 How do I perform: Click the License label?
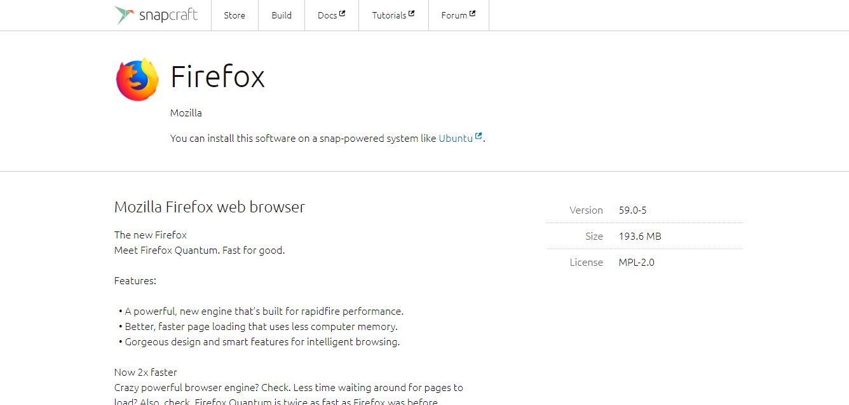tap(586, 262)
